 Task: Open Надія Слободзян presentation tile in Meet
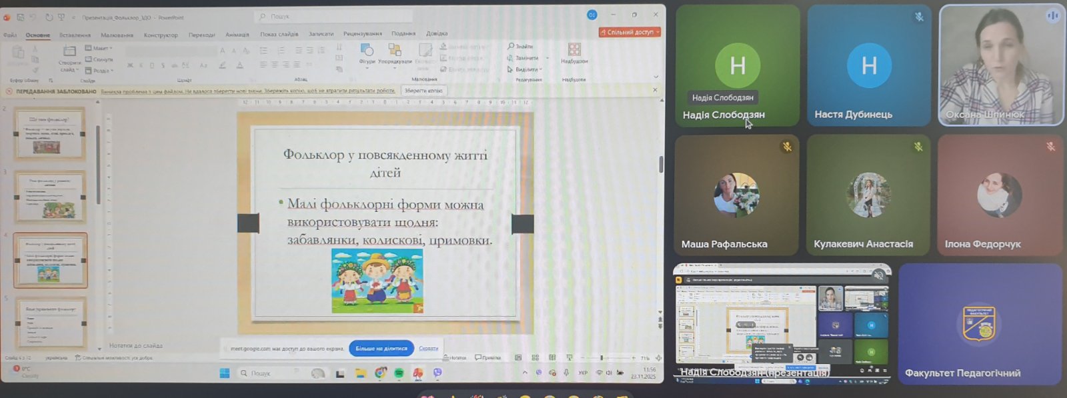coord(782,323)
